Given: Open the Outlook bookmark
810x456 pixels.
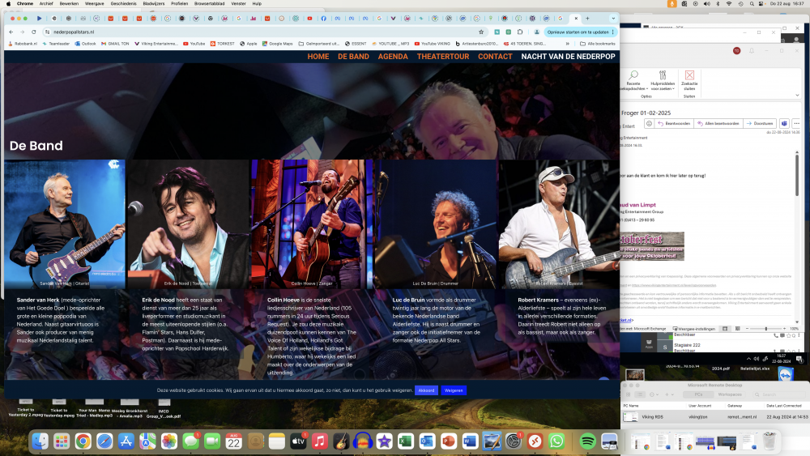Looking at the screenshot, I should (x=85, y=44).
